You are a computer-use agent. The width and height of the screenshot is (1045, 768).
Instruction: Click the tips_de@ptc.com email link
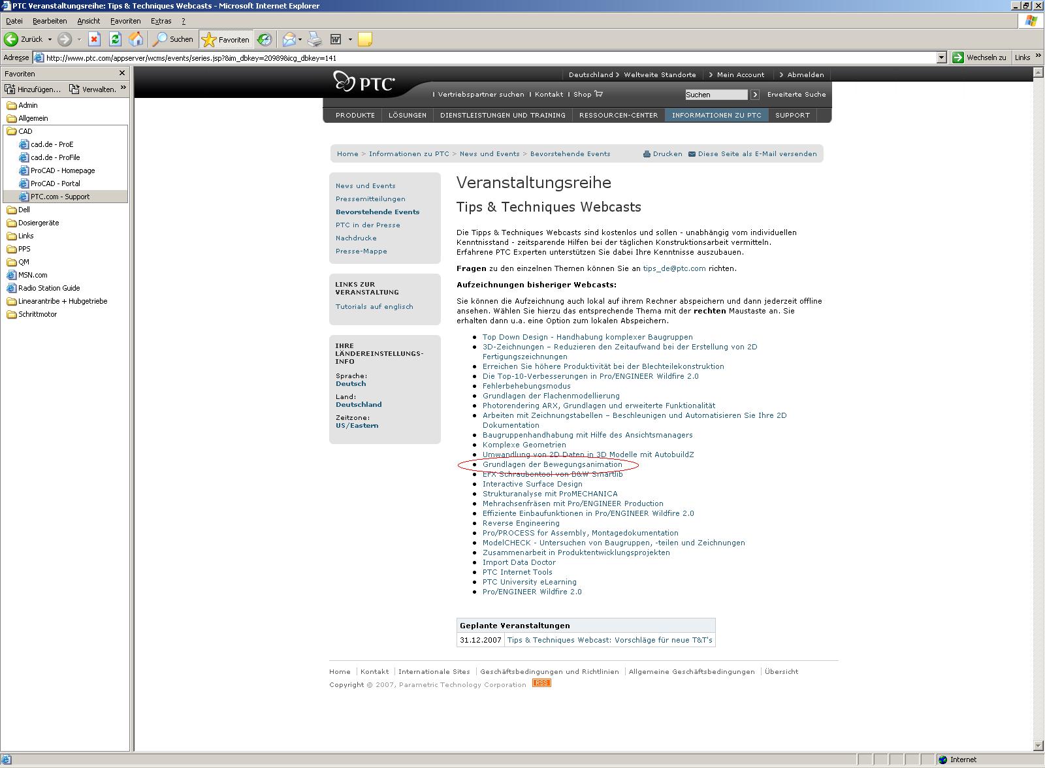pos(674,268)
